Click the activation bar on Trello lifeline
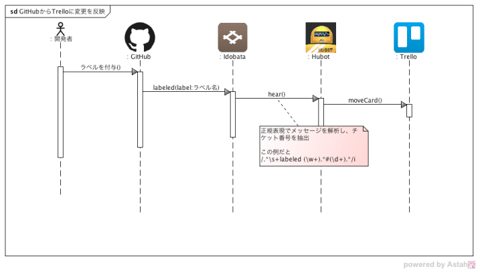Viewport: 478px width, 271px height. 409,111
